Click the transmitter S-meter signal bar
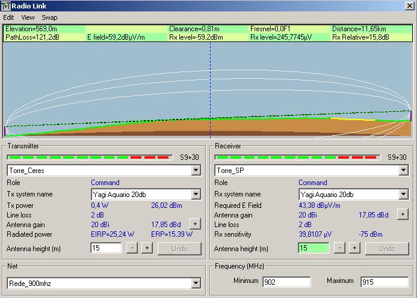Image resolution: width=417 pixels, height=298 pixels. 89,157
